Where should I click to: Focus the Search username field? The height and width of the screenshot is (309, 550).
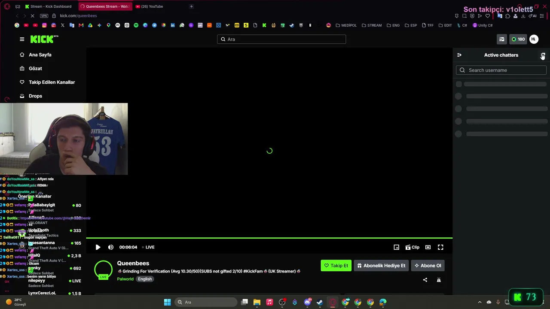click(501, 70)
